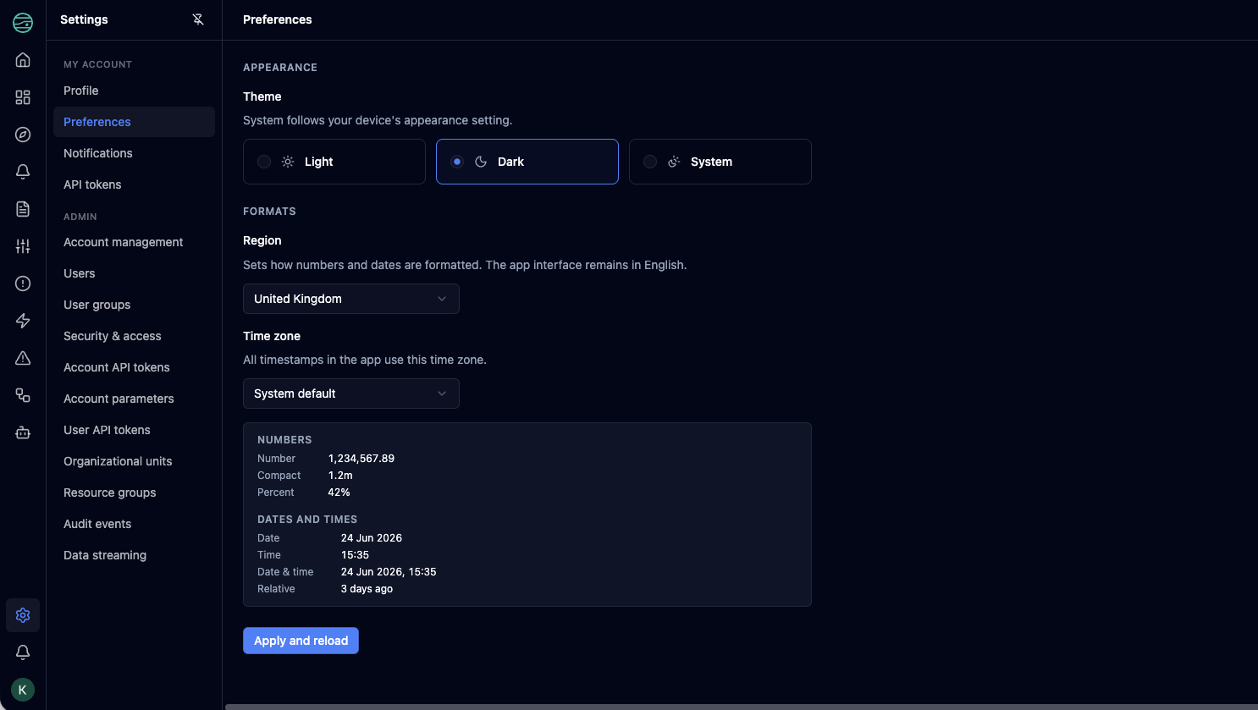Viewport: 1258px width, 710px height.
Task: View Audit events page
Action: (134, 524)
